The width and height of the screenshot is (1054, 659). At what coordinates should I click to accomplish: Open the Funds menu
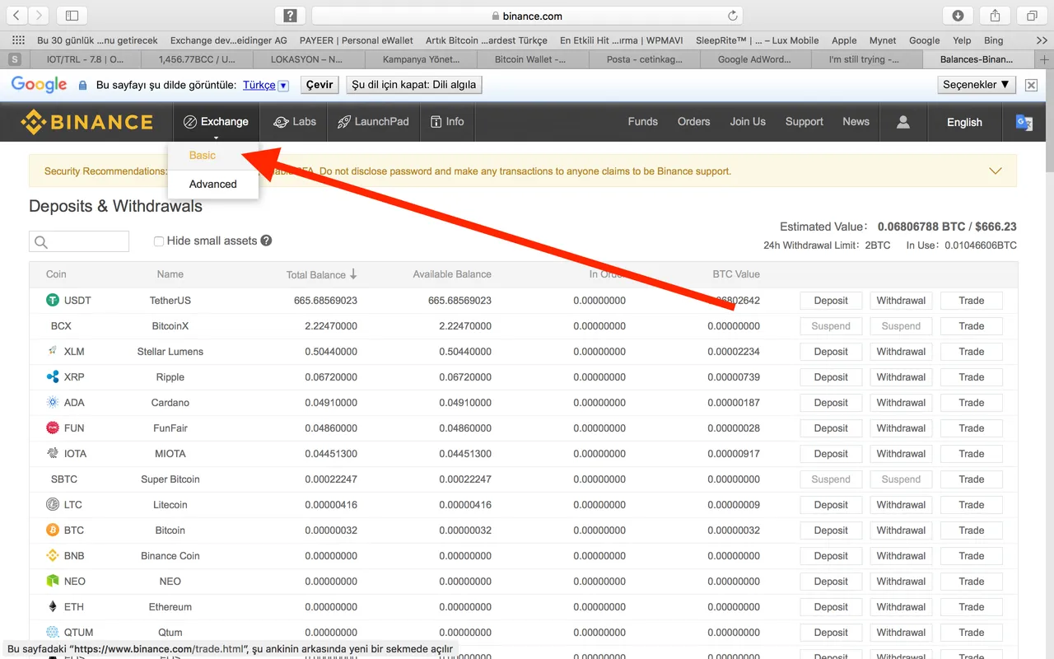[643, 122]
